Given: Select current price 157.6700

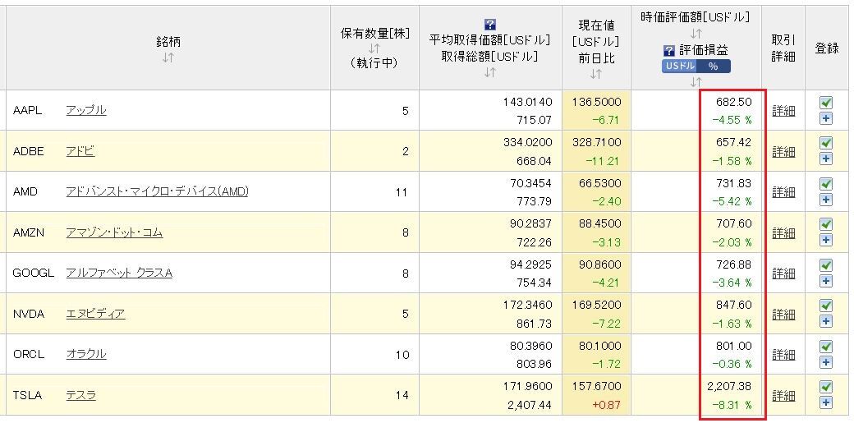Looking at the screenshot, I should click(x=596, y=387).
